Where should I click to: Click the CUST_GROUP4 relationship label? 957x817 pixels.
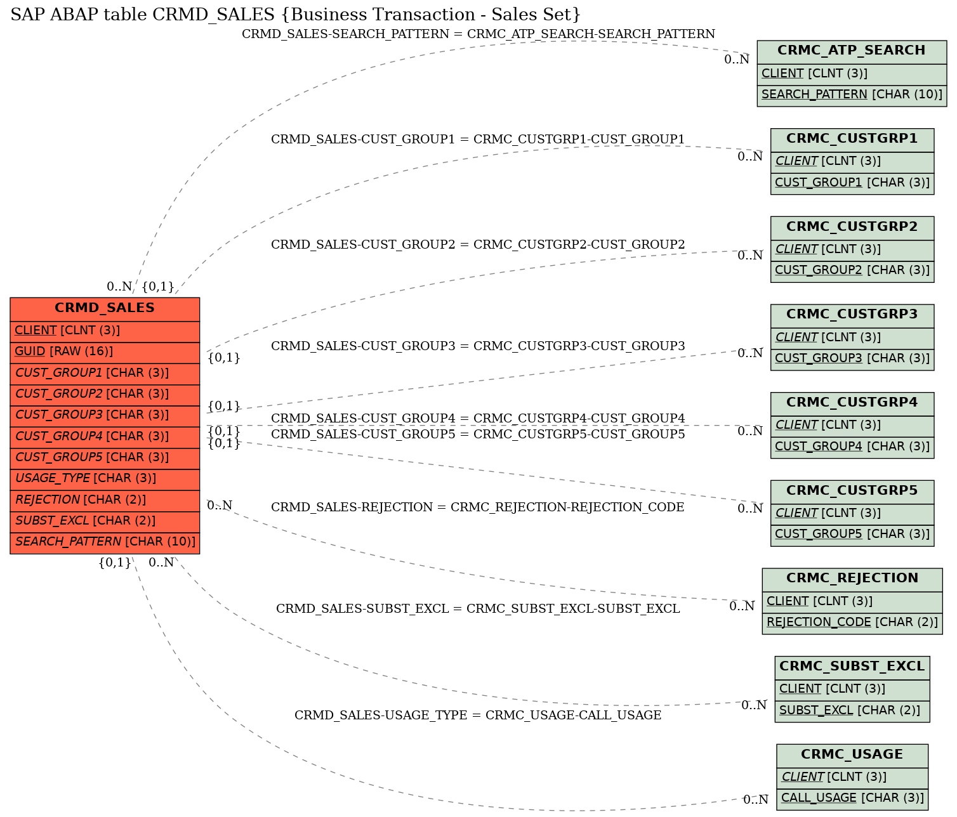click(x=478, y=419)
